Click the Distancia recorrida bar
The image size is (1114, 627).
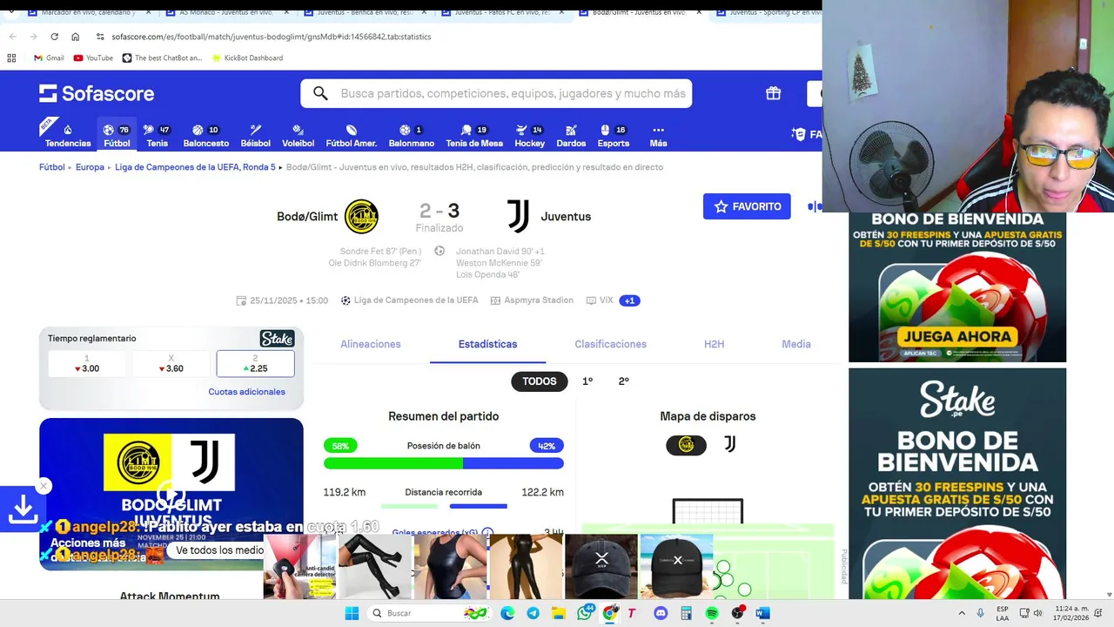[443, 506]
